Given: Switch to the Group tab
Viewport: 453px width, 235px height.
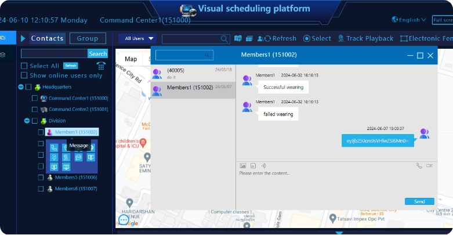Looking at the screenshot, I should click(88, 39).
